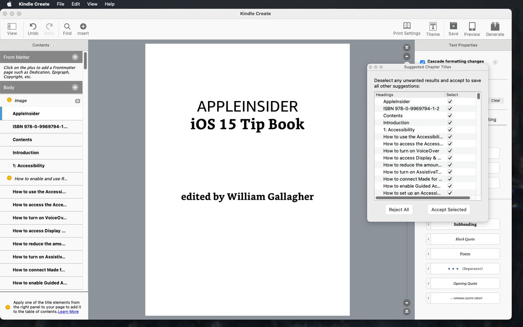523x327 pixels.
Task: Select the Image item in Body
Action: click(x=41, y=101)
